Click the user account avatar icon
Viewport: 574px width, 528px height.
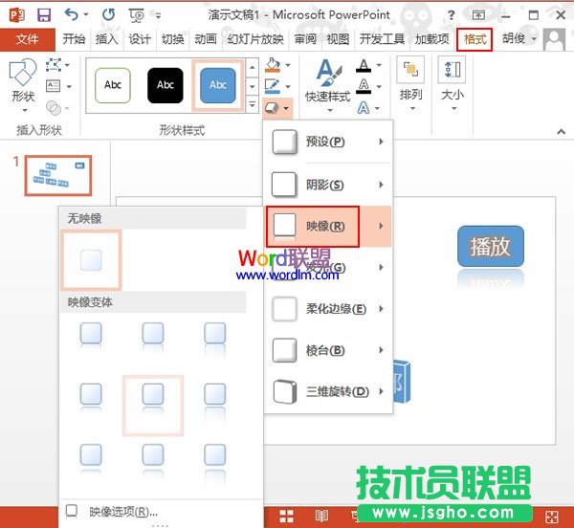(x=555, y=39)
